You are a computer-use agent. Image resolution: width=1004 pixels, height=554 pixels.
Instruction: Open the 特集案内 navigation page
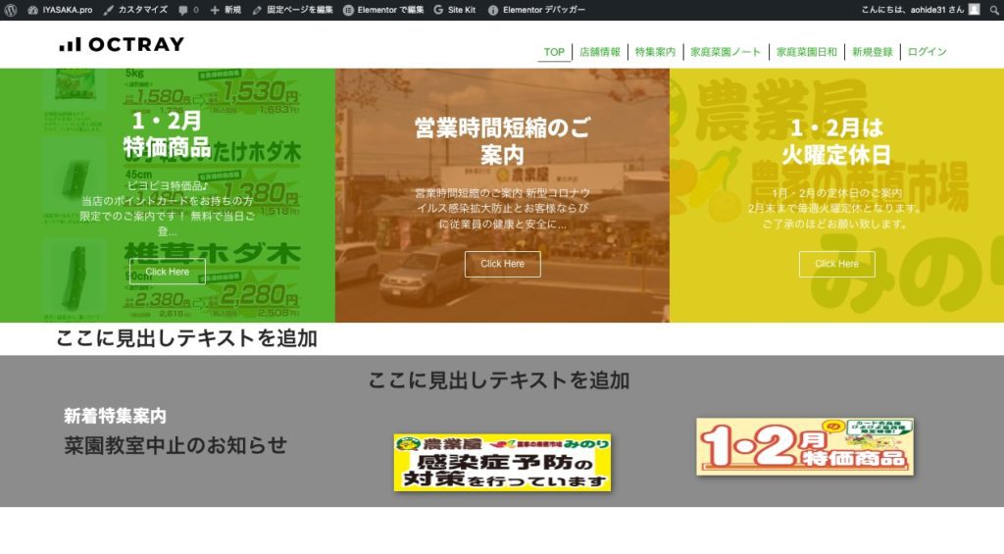[x=655, y=52]
